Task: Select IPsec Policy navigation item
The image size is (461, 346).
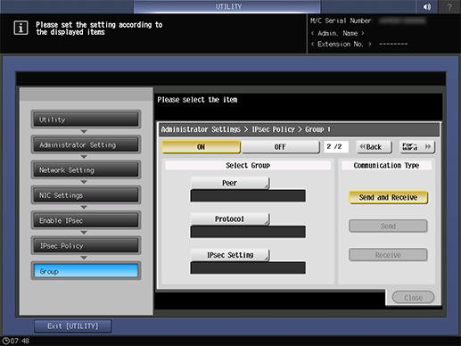Action: [x=86, y=246]
